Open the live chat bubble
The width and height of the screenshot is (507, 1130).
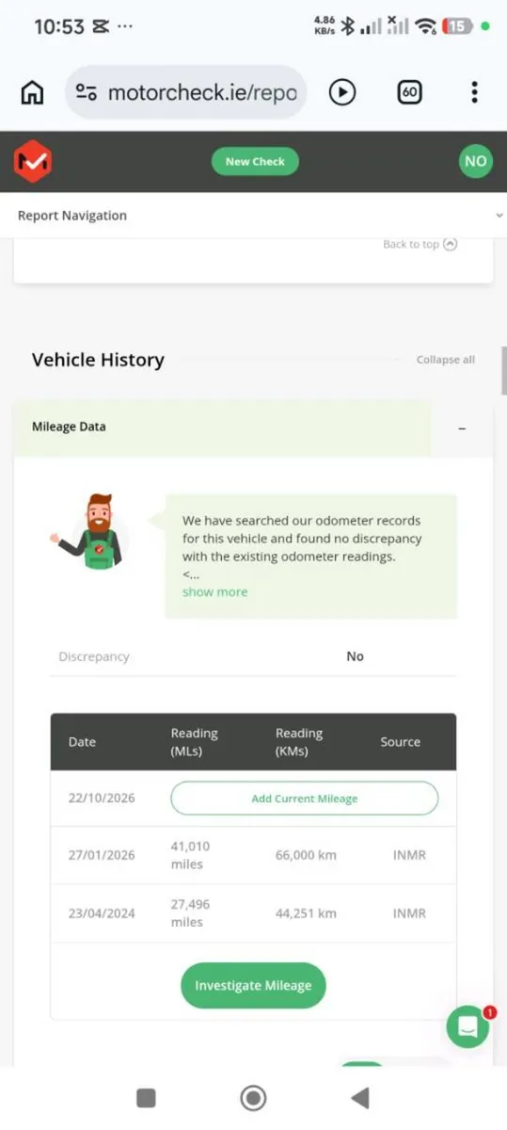[467, 1026]
